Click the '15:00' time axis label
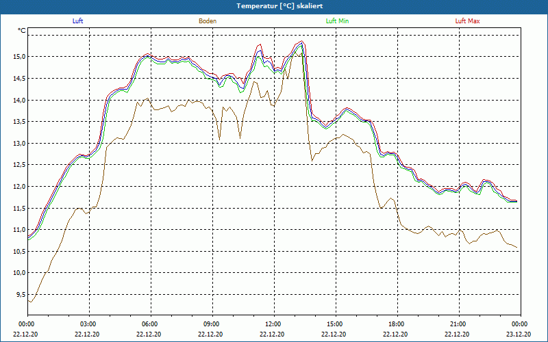 (x=336, y=324)
